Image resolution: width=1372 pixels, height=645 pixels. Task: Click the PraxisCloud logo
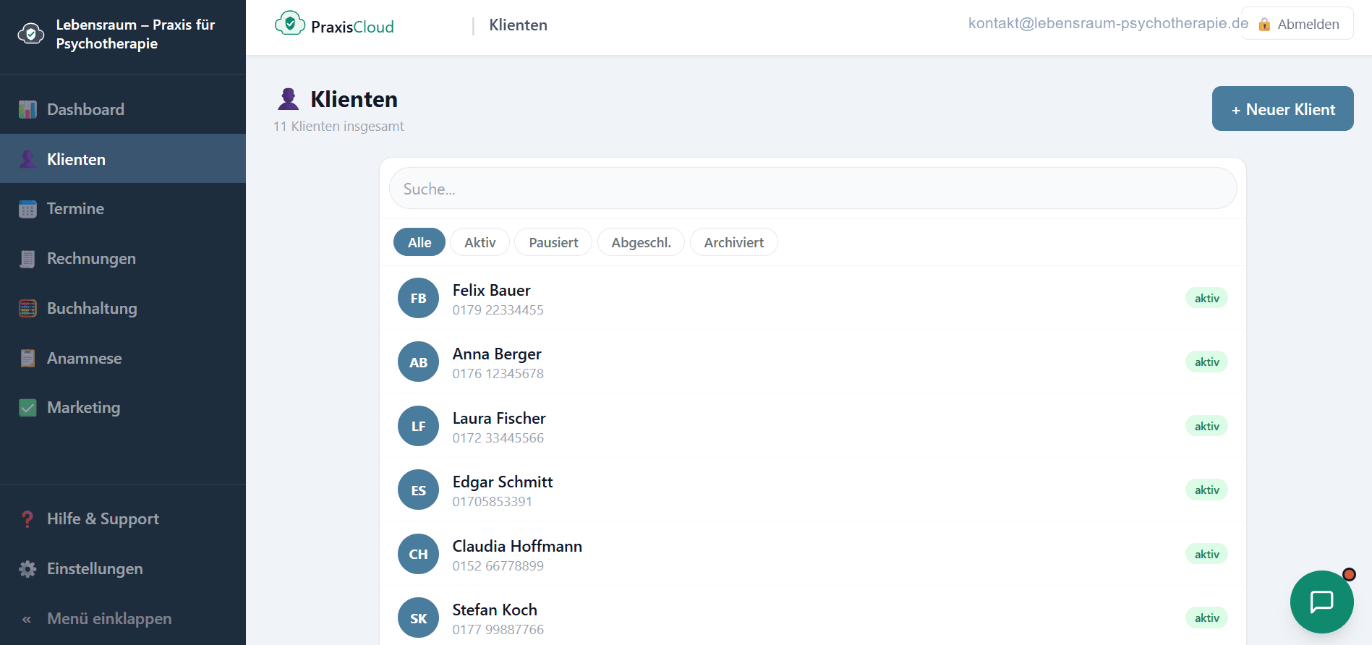pos(334,25)
